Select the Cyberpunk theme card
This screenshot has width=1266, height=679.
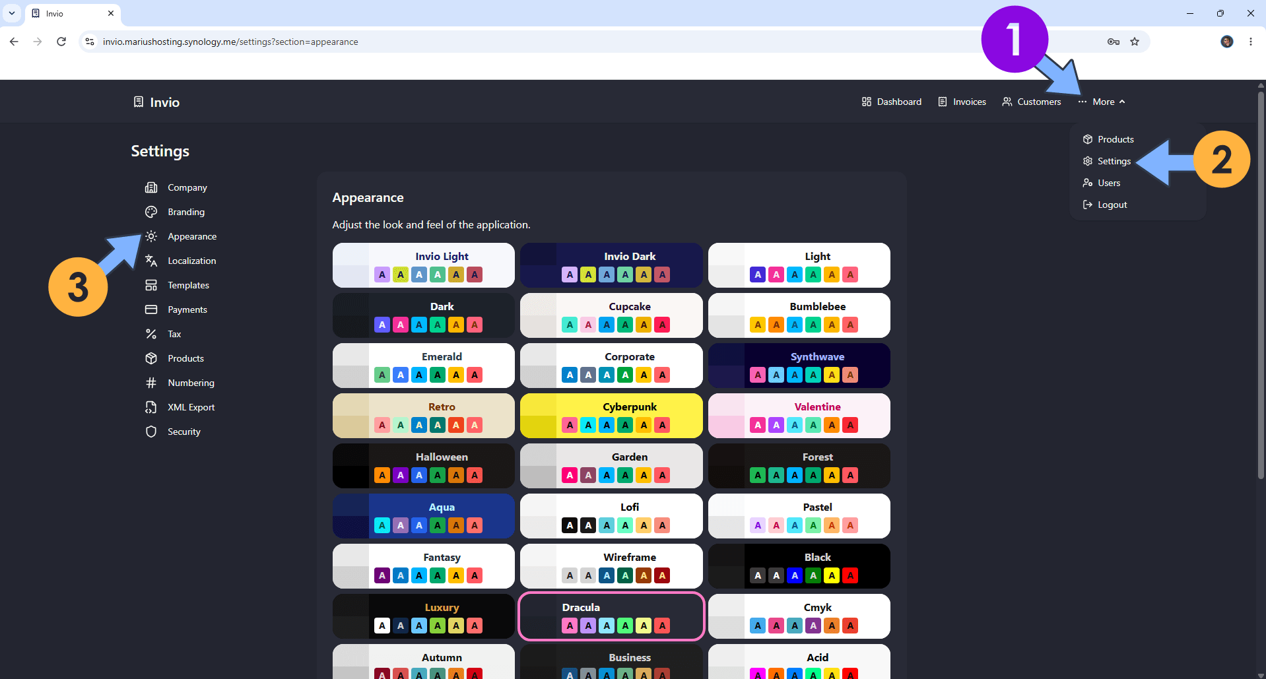pos(611,416)
